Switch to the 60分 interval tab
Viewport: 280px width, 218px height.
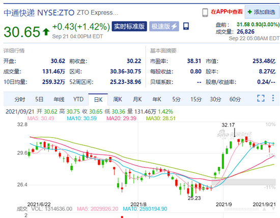point(235,99)
